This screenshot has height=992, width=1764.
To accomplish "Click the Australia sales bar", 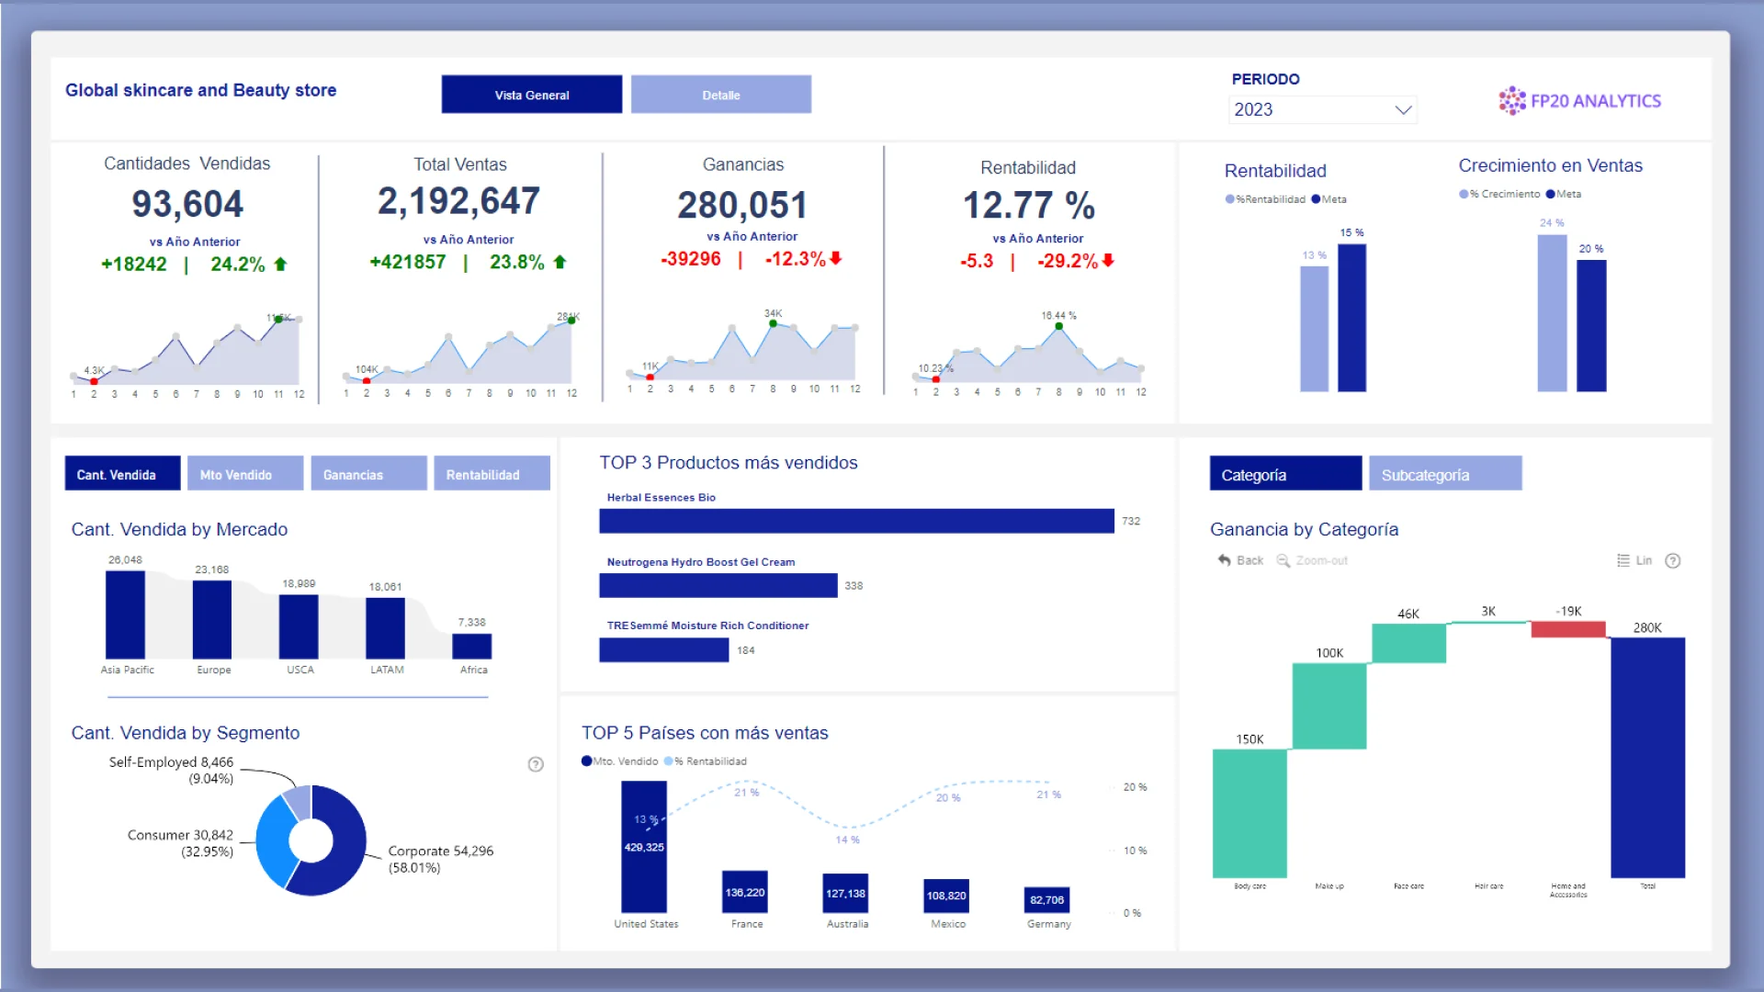I will coord(845,893).
